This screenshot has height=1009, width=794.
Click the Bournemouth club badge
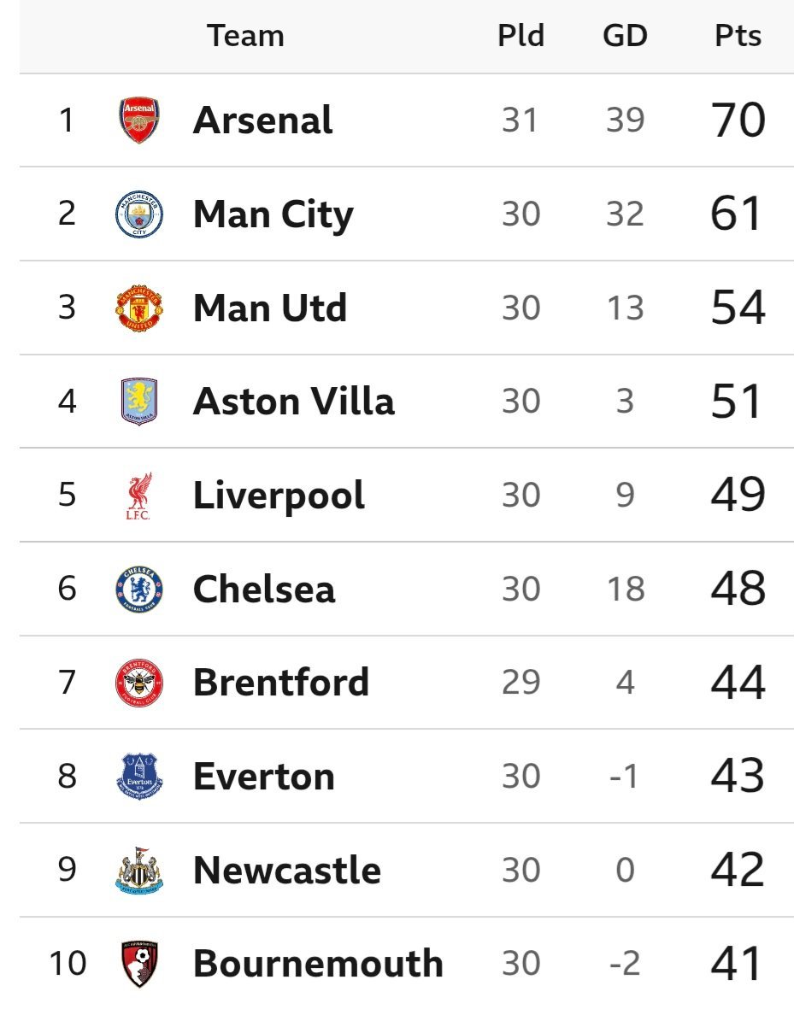[x=139, y=964]
